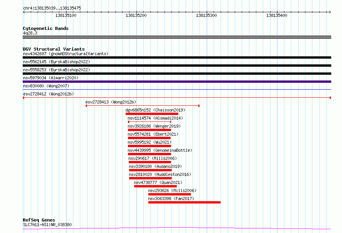
Task: Click the nsv5558253 ByrskaBishop2022 label
Action: [56, 70]
